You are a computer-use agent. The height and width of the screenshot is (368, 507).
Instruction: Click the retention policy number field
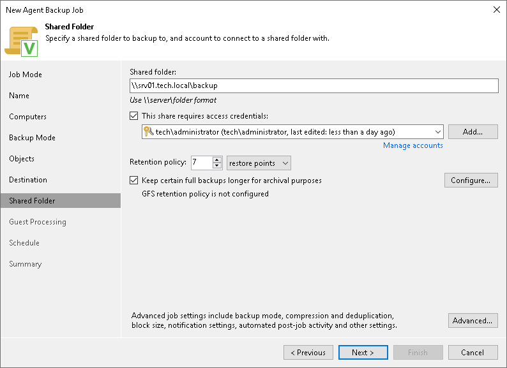[202, 163]
